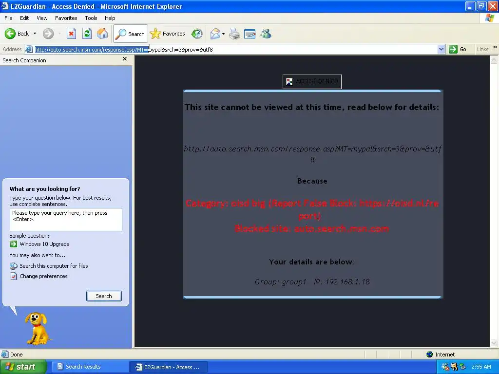The width and height of the screenshot is (499, 374).
Task: Open Change preferences link
Action: click(43, 276)
